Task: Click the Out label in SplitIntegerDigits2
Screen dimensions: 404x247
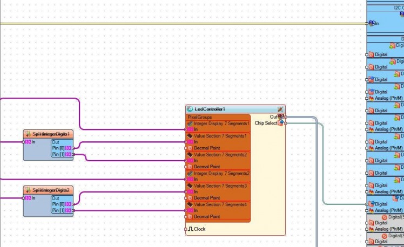Action: (56, 198)
